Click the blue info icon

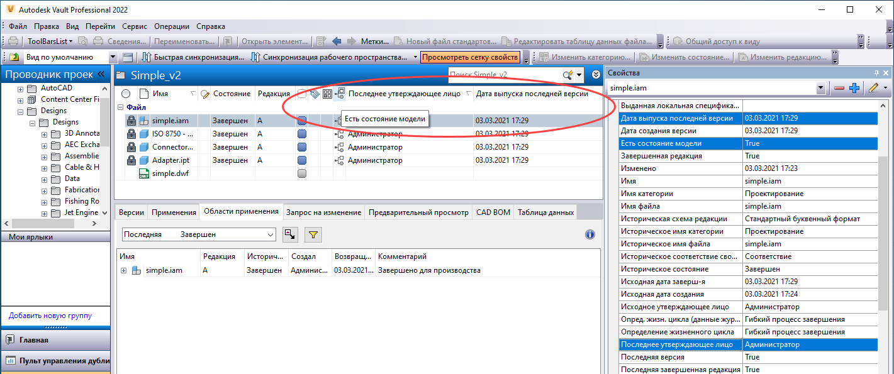[589, 234]
